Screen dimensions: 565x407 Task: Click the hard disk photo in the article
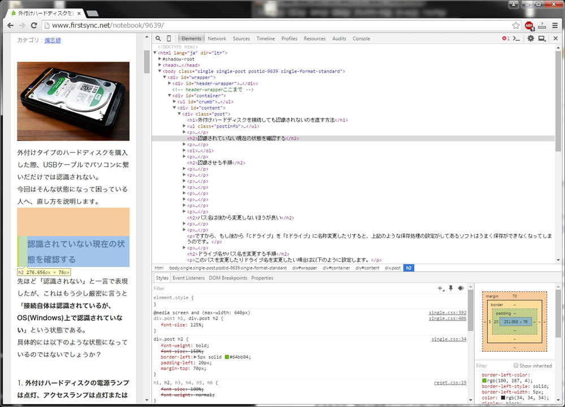point(73,101)
